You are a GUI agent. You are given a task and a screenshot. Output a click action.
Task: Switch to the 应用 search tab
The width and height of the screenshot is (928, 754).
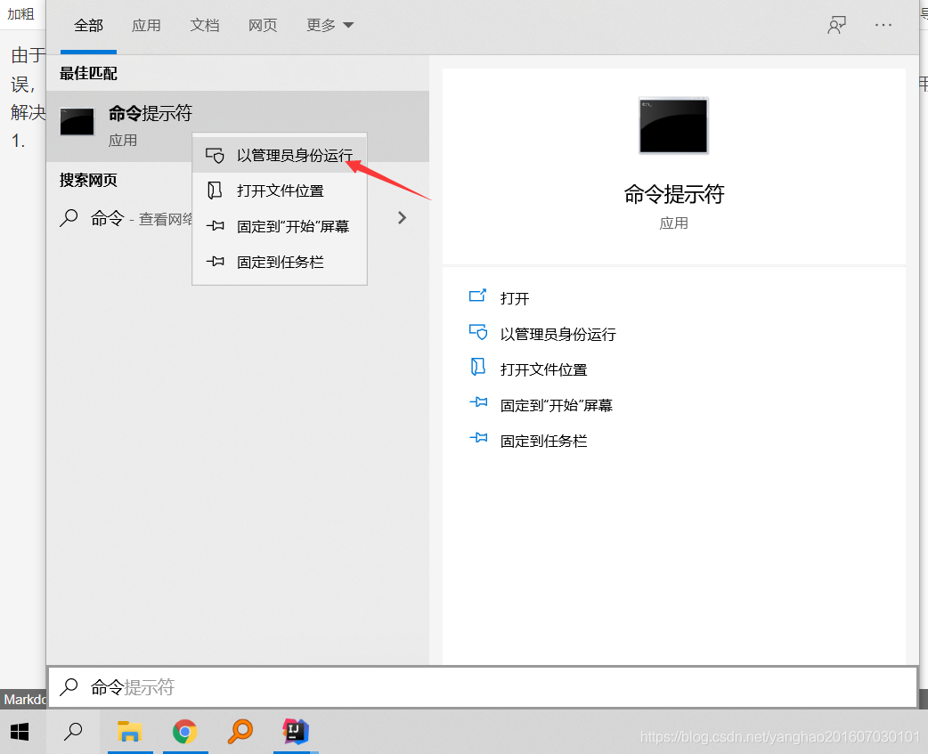coord(146,26)
